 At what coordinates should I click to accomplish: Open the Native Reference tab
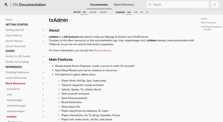click(124, 5)
